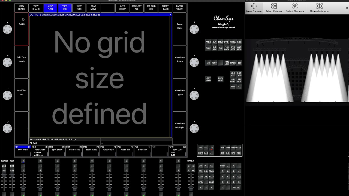Click Move Item Left/Right soft button

[179, 128]
